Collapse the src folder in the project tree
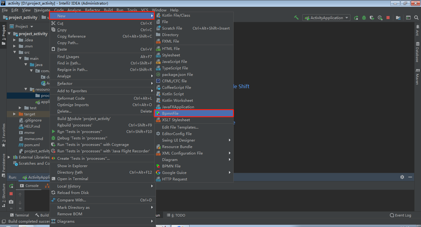This screenshot has height=227, width=421. tap(14, 52)
